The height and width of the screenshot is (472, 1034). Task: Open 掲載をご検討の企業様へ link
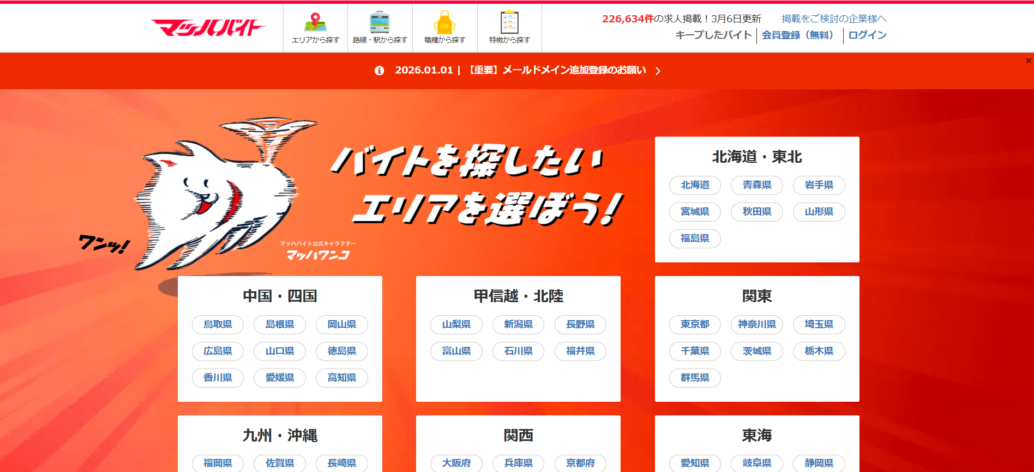point(834,19)
